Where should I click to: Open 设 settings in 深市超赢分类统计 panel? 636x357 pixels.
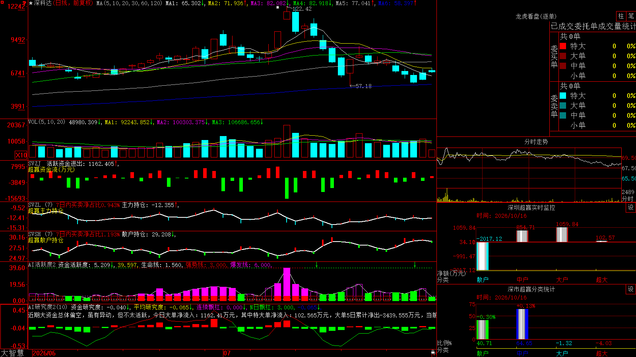(x=631, y=289)
